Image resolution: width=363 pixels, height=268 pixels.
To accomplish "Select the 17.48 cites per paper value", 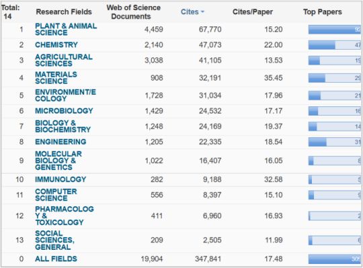I will pos(274,259).
